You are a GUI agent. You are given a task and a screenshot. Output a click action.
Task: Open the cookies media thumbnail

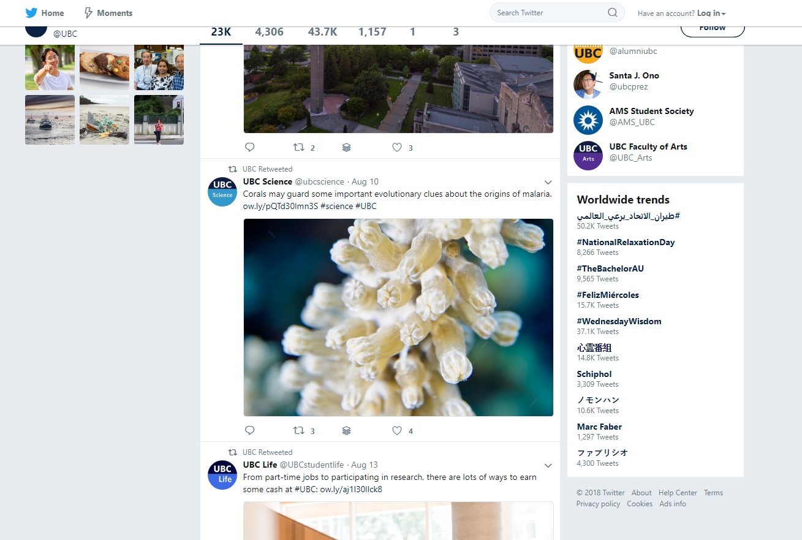click(104, 67)
